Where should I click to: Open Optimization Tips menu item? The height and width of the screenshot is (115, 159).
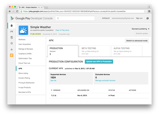(x=25, y=58)
